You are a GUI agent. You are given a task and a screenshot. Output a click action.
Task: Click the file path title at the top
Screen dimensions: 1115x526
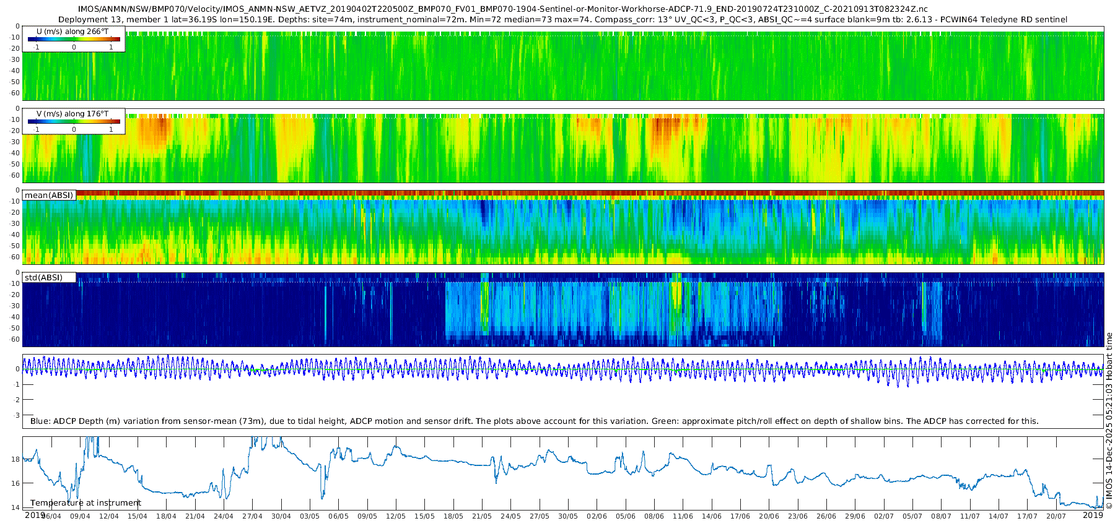[x=502, y=9]
